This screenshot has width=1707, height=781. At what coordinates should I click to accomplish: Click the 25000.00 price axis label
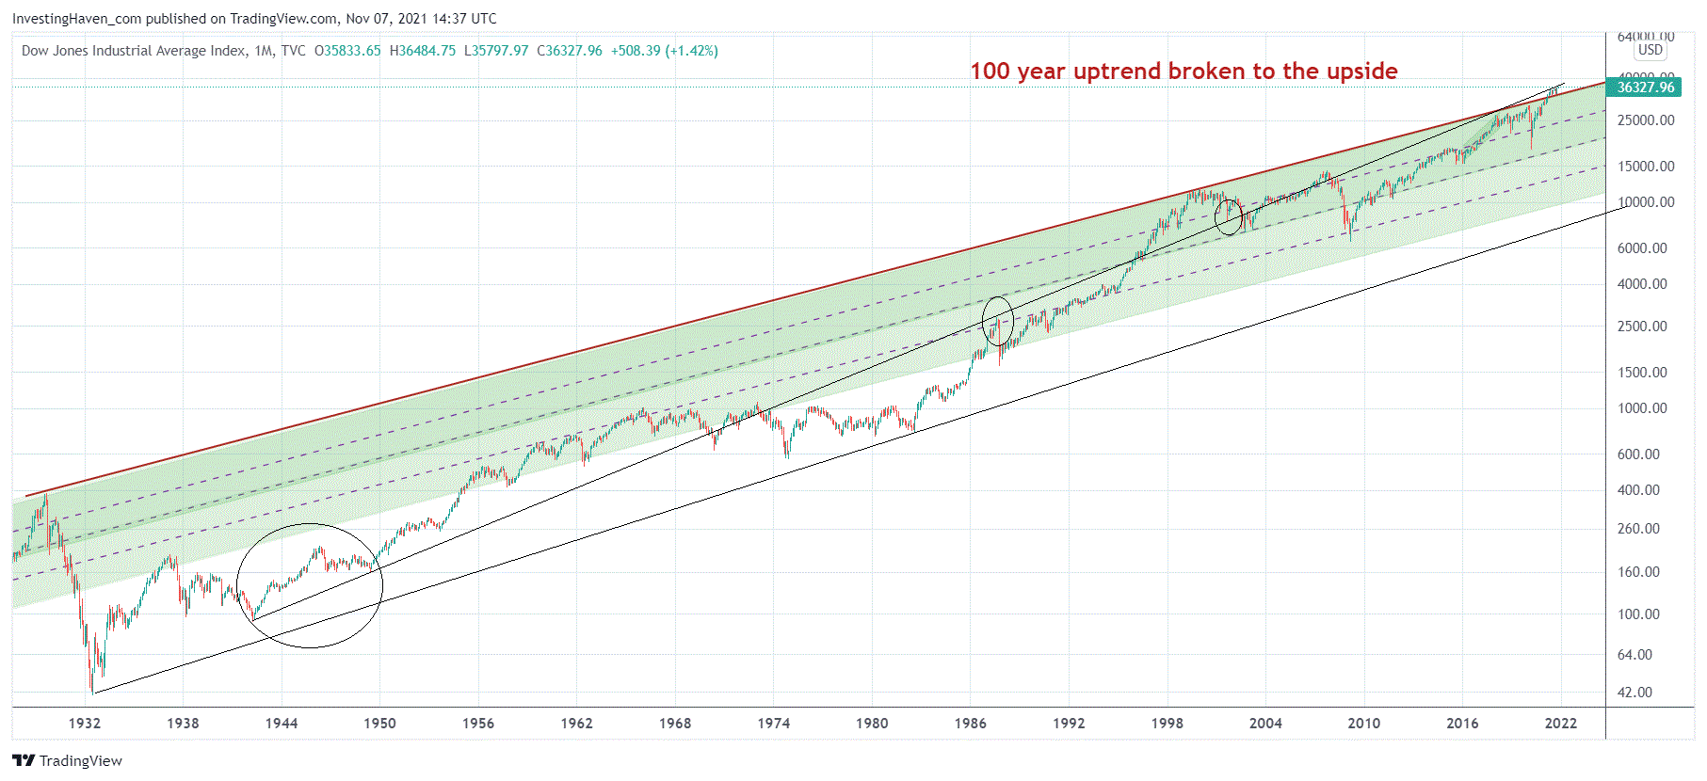click(1646, 120)
